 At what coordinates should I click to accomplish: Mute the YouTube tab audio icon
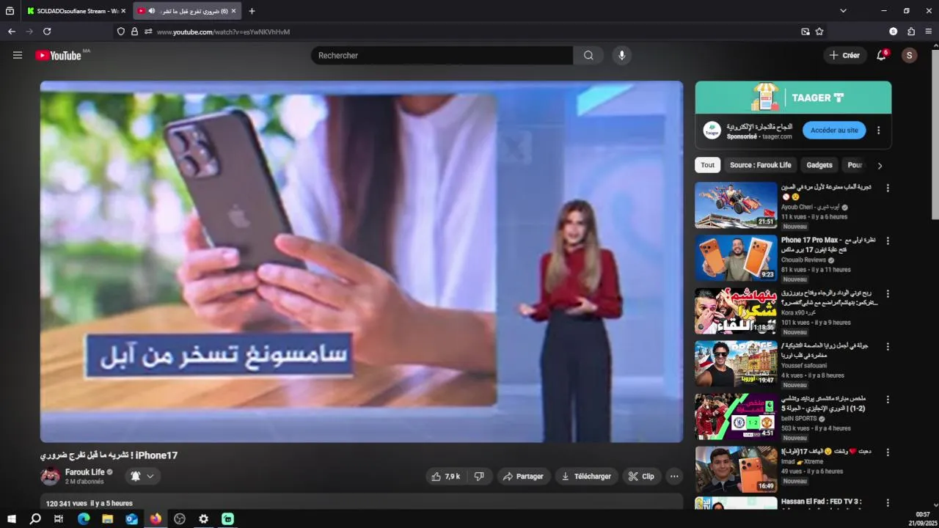click(152, 11)
